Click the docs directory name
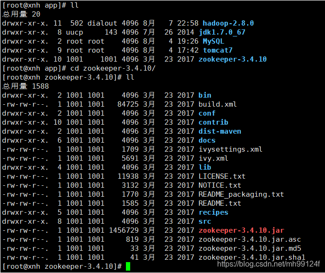 207,140
